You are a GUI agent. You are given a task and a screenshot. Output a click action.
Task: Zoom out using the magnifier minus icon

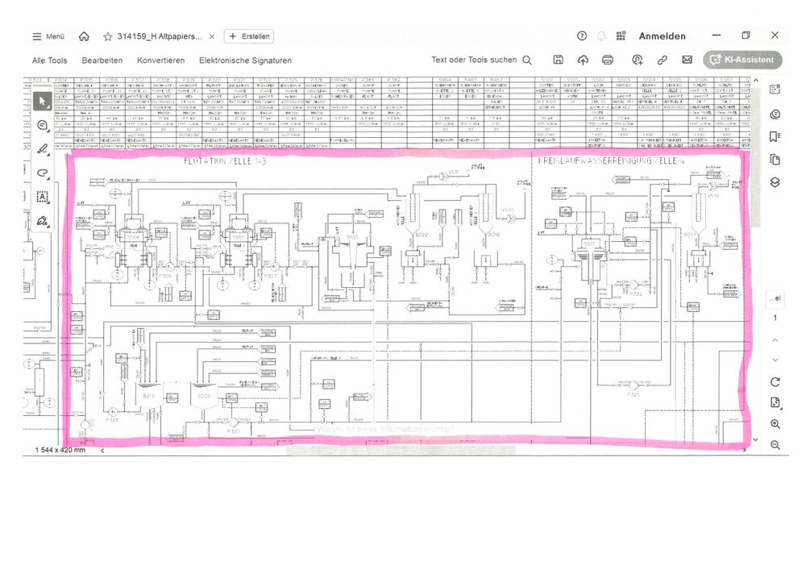click(775, 445)
